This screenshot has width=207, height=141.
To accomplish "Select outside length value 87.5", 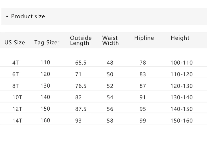I will 81,109.
